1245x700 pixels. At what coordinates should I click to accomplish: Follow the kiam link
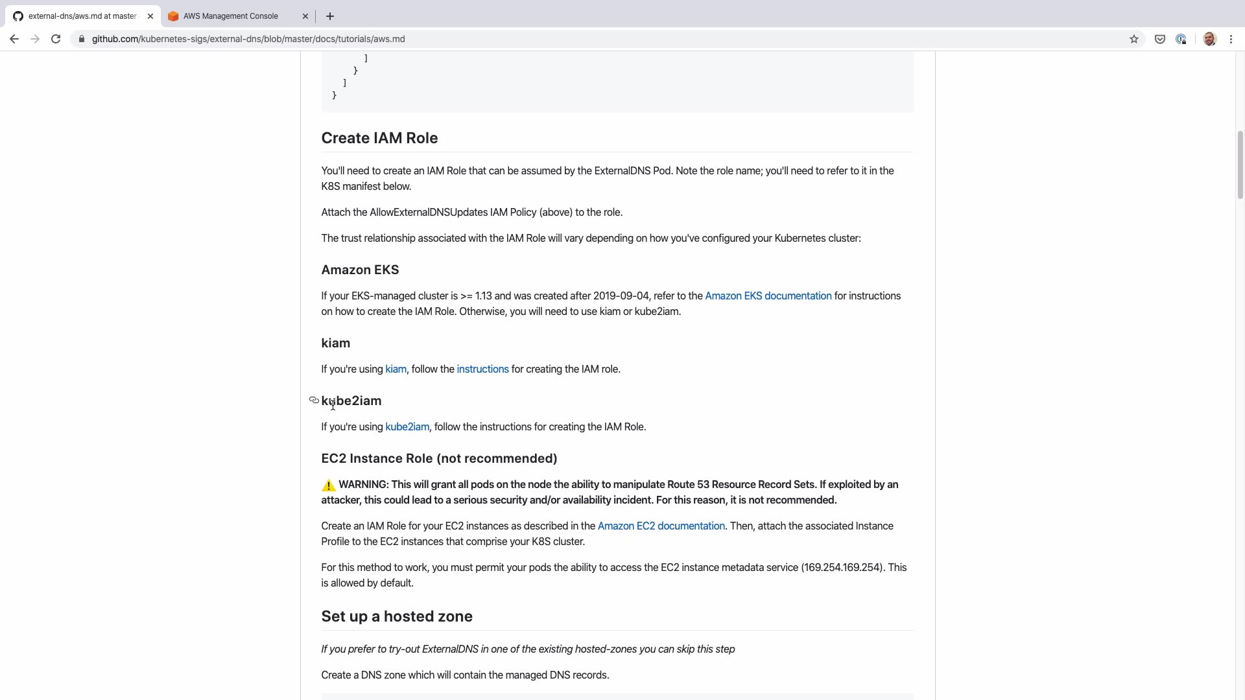(x=396, y=369)
